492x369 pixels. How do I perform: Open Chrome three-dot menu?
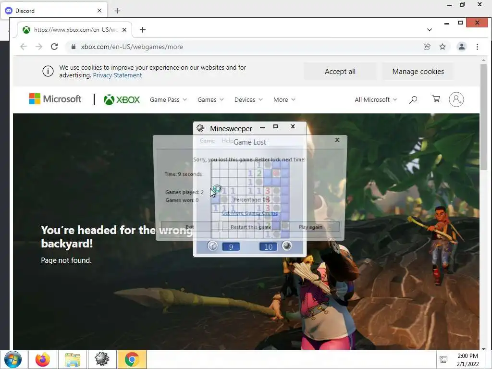pos(477,47)
